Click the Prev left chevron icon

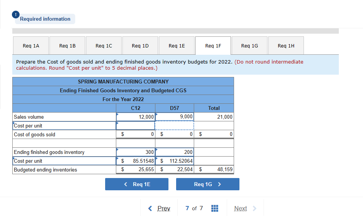point(150,208)
